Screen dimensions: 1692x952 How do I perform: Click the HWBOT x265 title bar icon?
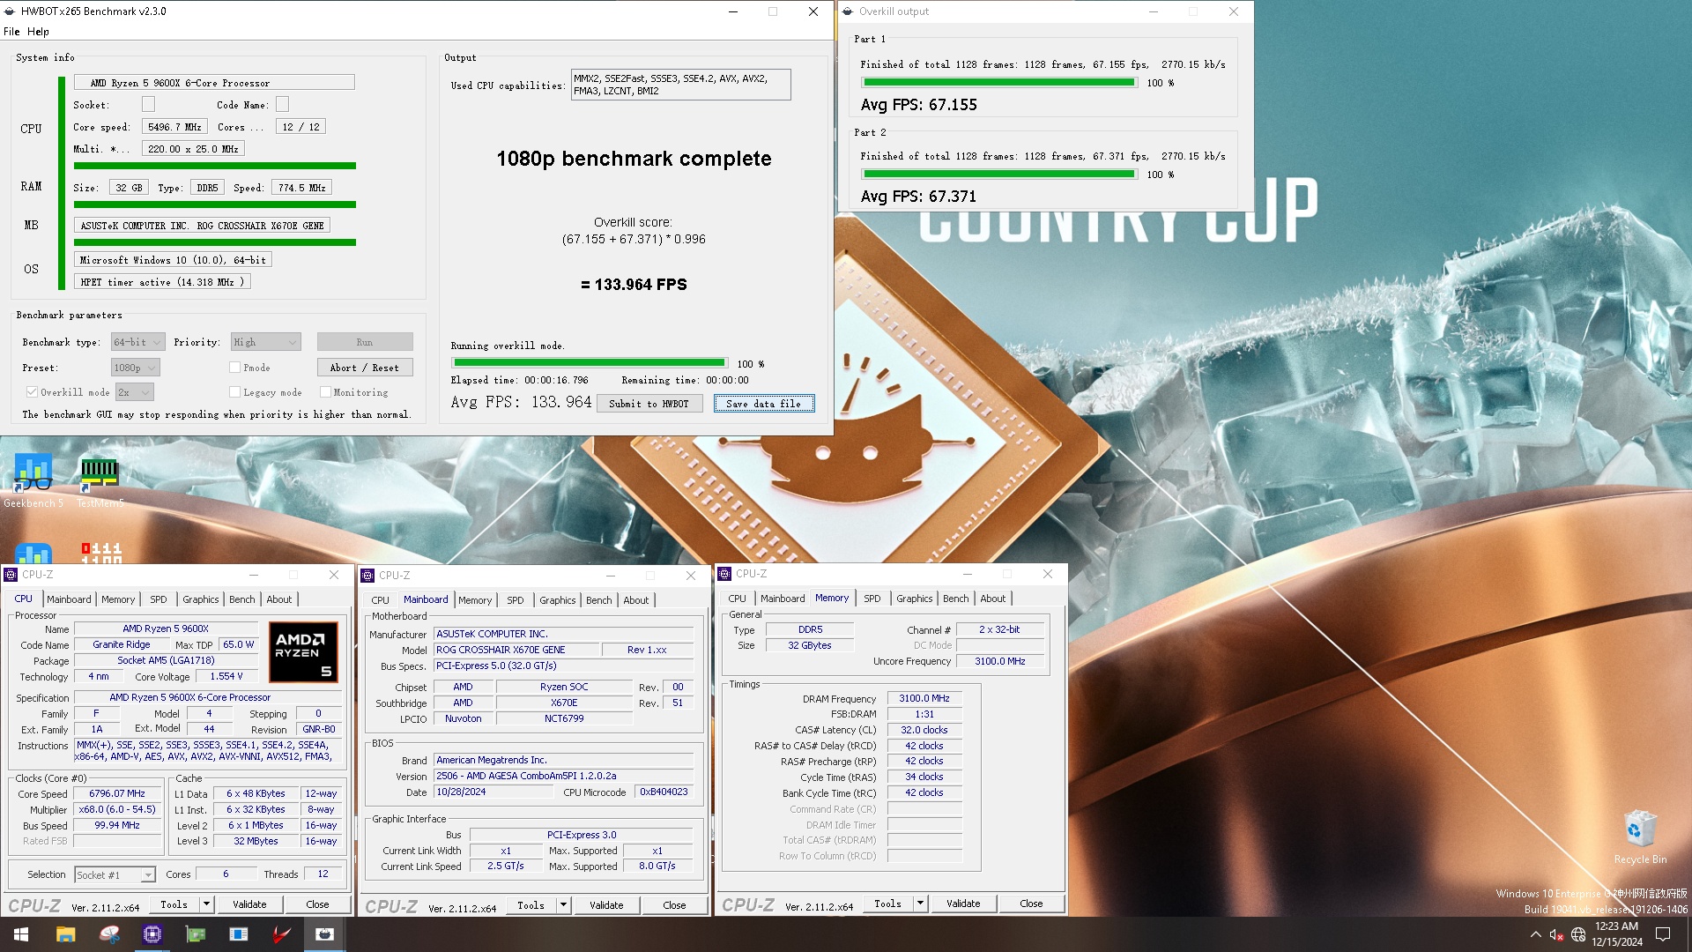[x=10, y=11]
